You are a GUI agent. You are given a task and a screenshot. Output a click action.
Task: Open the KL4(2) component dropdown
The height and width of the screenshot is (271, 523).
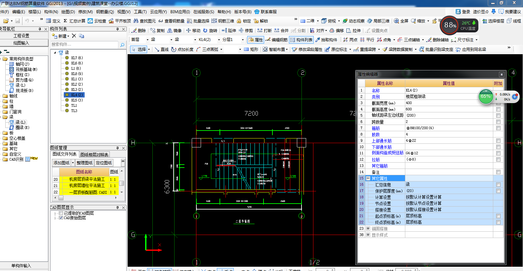(219, 40)
